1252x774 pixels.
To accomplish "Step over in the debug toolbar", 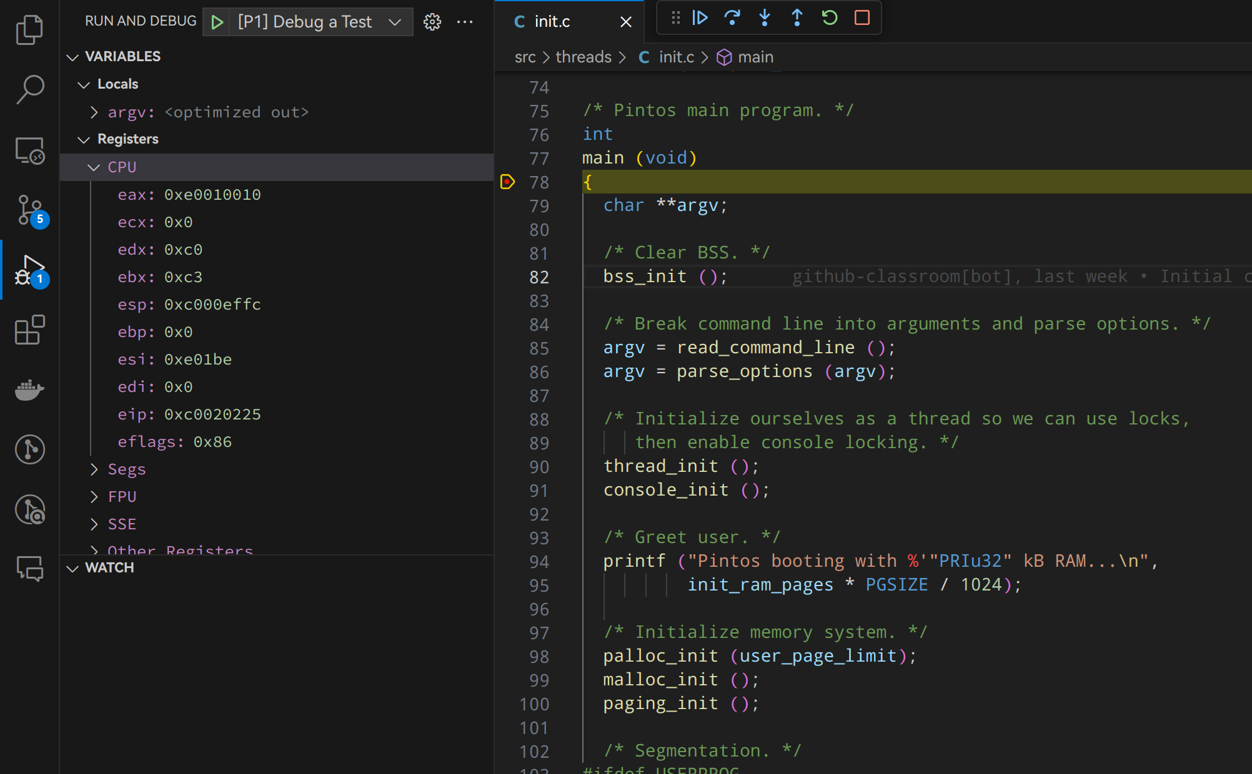I will point(732,17).
